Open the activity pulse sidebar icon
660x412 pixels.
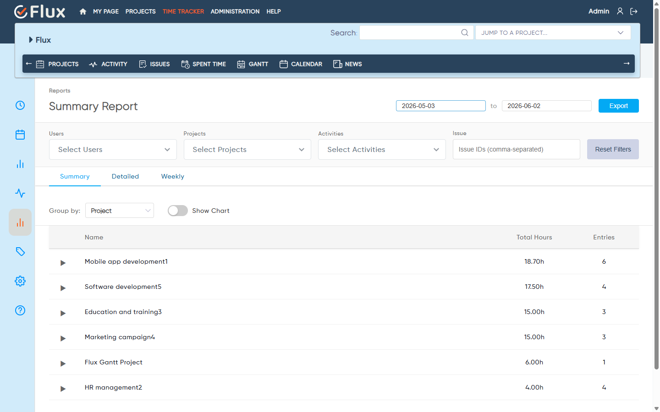coord(20,193)
